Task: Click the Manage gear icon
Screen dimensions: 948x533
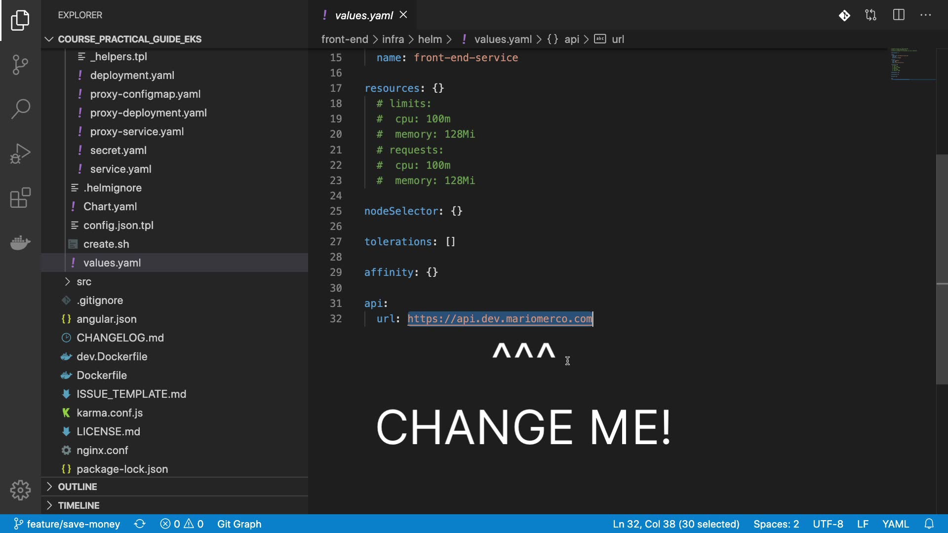Action: click(20, 490)
